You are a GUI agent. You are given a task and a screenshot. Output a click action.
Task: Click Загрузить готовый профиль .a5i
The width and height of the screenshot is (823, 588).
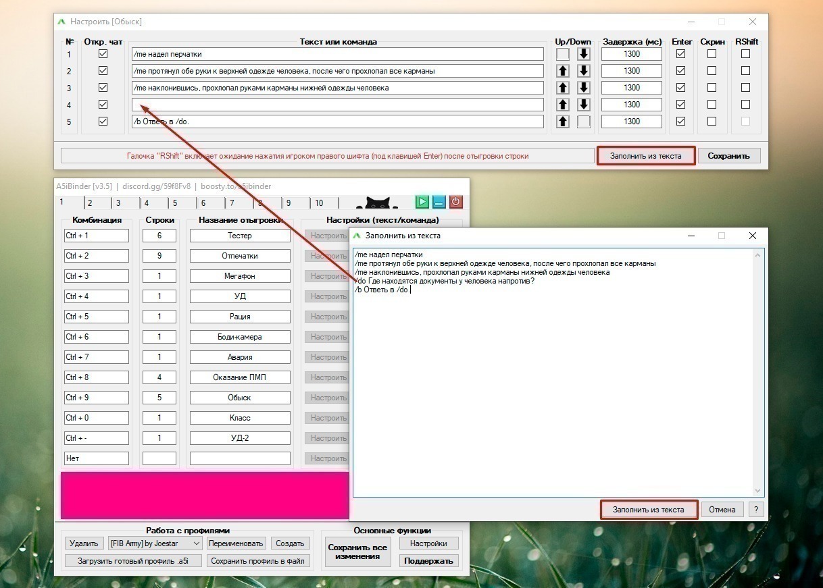coord(132,560)
